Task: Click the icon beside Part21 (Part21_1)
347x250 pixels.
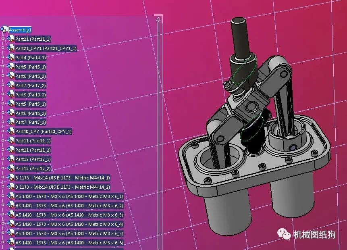Action: (10, 39)
